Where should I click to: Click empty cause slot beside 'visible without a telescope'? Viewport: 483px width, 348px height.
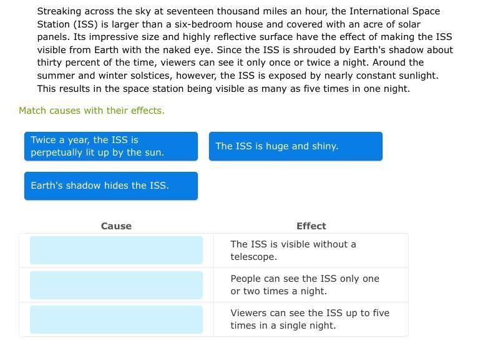click(116, 250)
